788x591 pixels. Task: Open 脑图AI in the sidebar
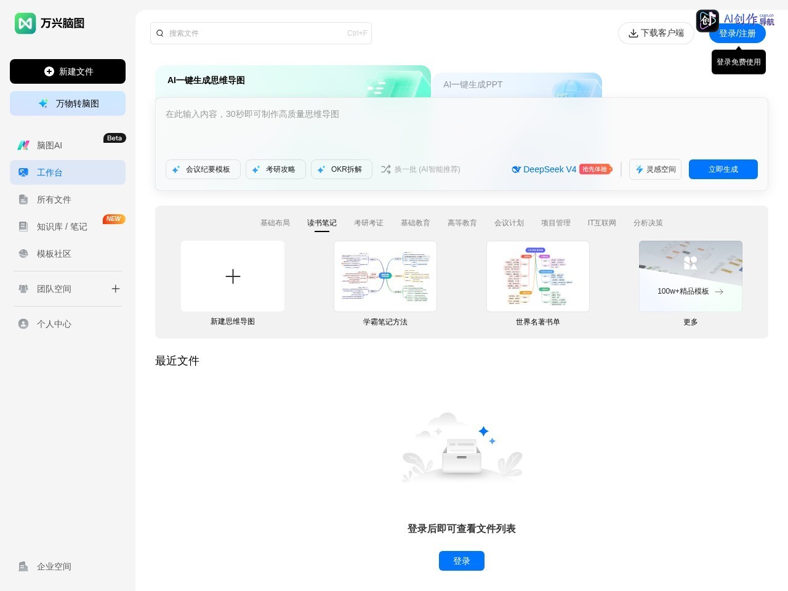pos(68,145)
